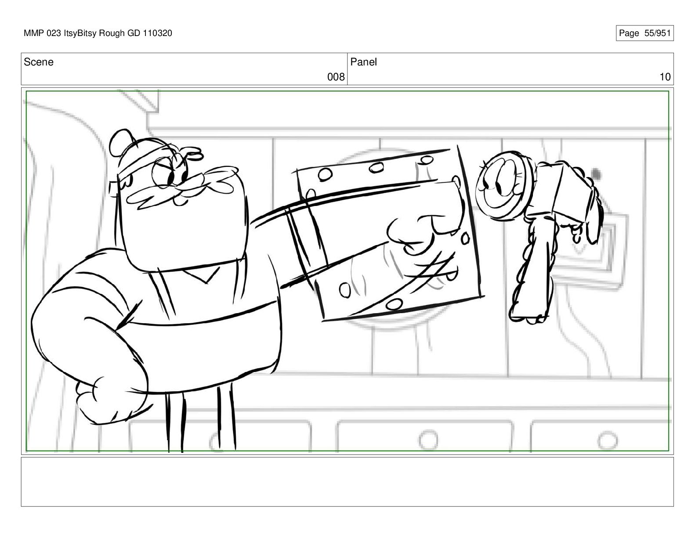Image resolution: width=695 pixels, height=538 pixels.
Task: Click the scene number '008'
Action: coord(336,77)
